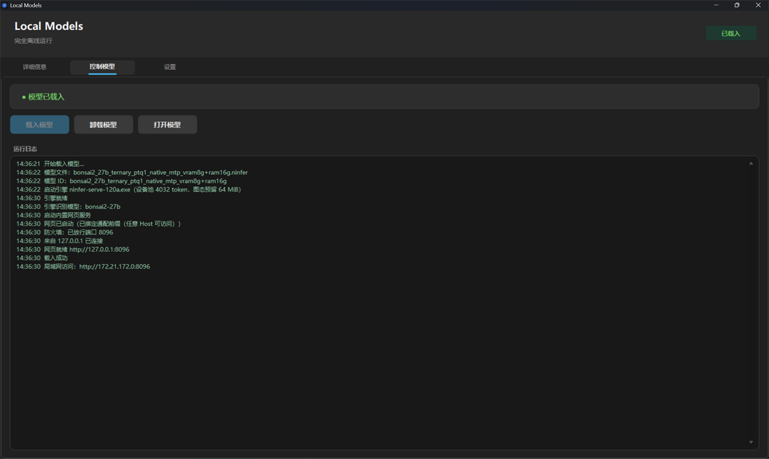Screen dimensions: 769x459
Task: Click the 模型已载入 status banner
Action: 384,97
